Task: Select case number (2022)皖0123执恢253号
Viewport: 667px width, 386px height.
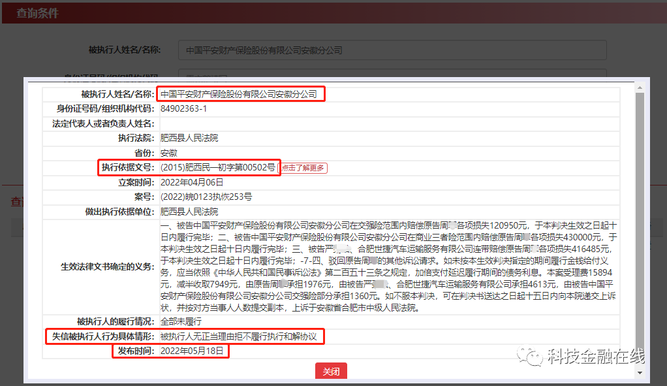Action: coord(206,197)
